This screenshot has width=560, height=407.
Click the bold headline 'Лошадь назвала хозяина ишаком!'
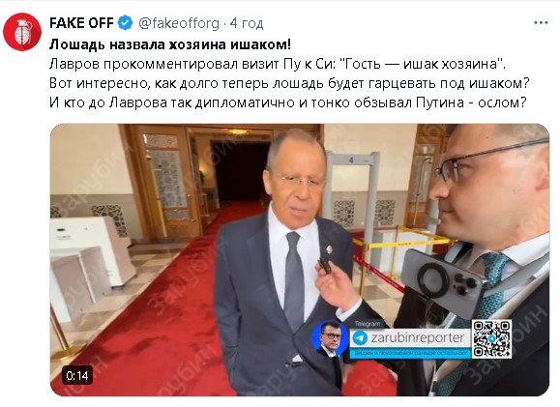click(x=170, y=44)
